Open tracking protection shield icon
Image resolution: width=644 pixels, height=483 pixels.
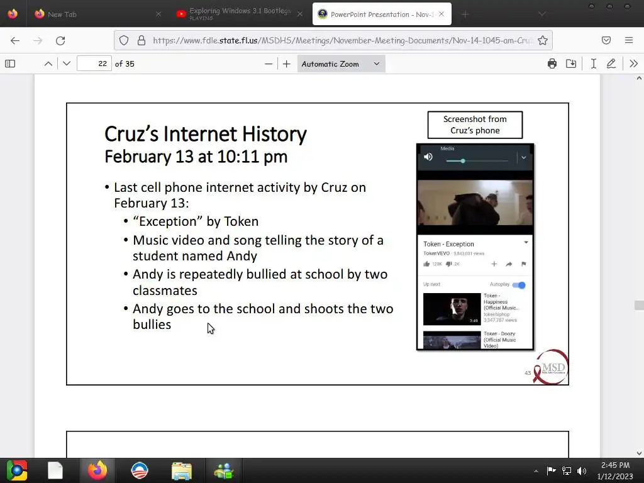point(124,40)
